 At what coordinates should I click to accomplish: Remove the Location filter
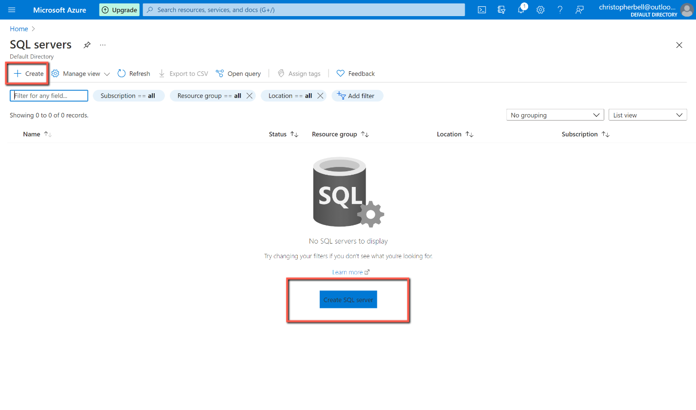[320, 96]
